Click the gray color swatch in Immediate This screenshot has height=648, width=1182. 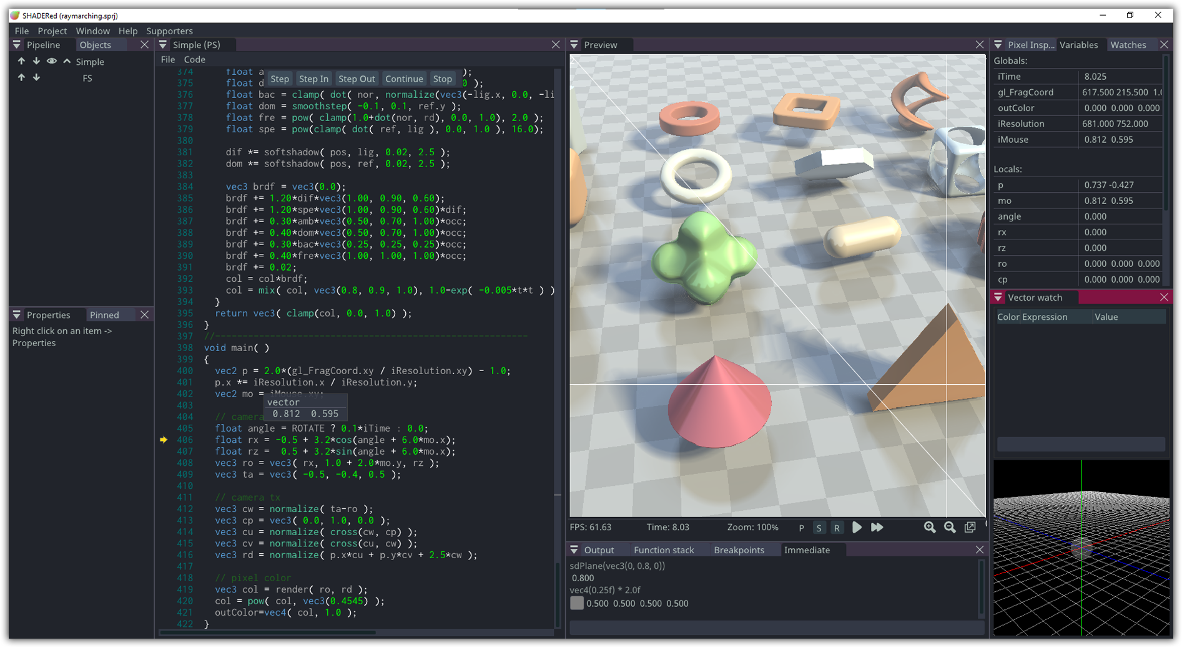577,603
